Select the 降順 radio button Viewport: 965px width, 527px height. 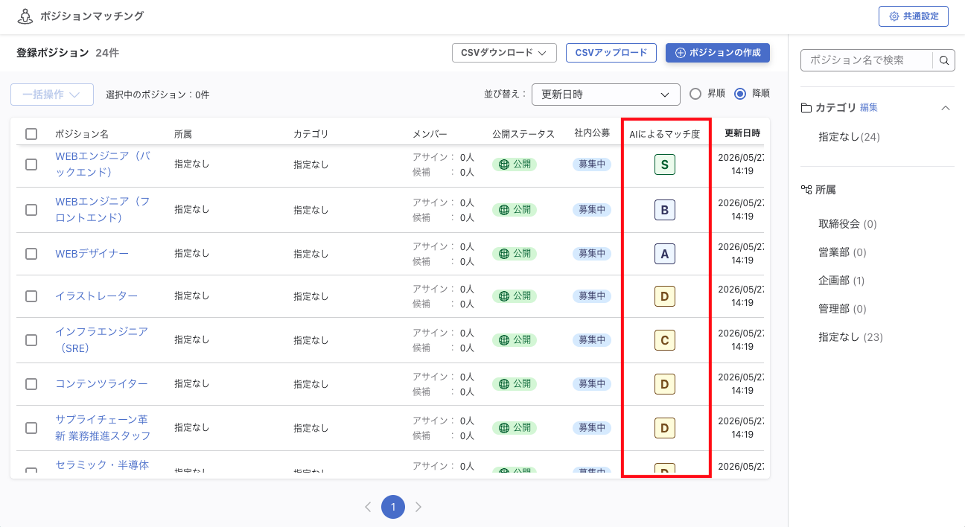[x=740, y=94]
